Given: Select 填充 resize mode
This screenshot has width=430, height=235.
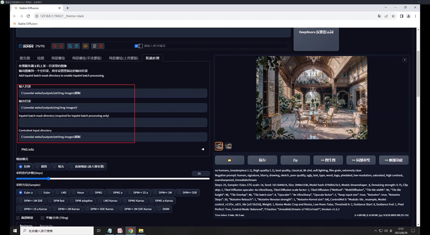Looking at the screenshot, I should pyautogui.click(x=58, y=167).
